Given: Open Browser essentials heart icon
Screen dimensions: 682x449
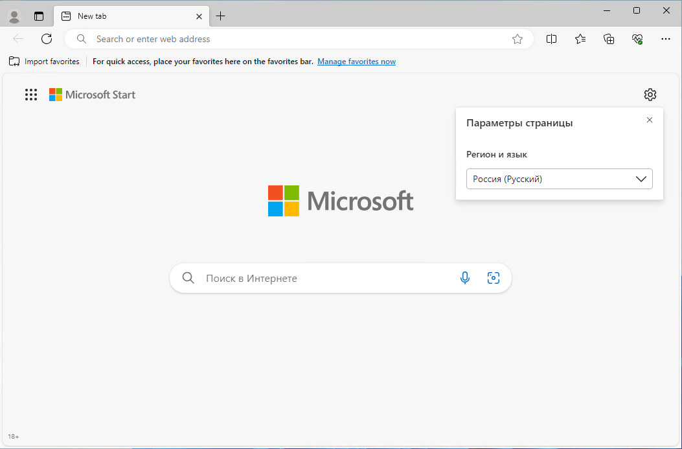Looking at the screenshot, I should [637, 39].
